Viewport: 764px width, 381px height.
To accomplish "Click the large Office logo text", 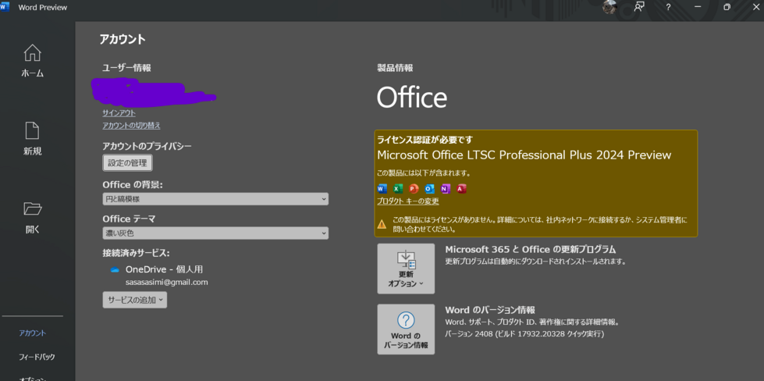I will [412, 98].
